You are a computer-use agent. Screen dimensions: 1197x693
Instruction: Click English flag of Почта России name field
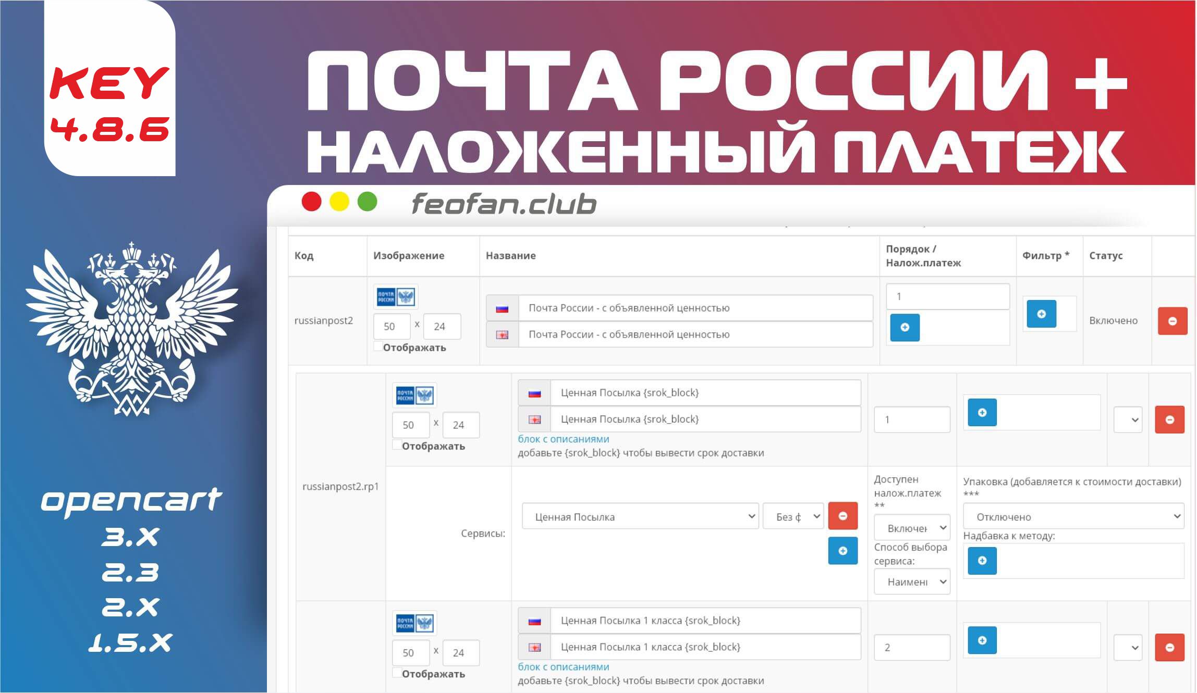click(x=502, y=335)
